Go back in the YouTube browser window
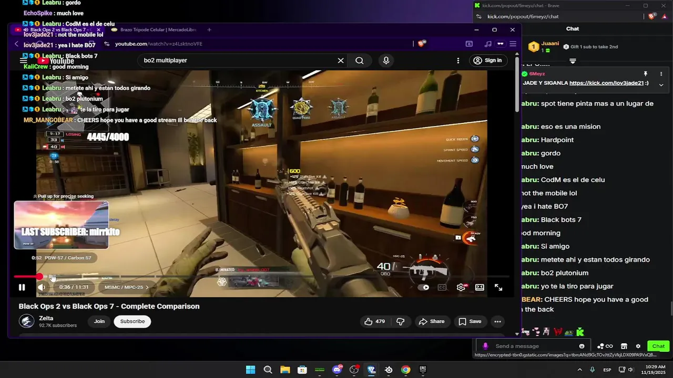Screen dimensions: 673x378 (x=17, y=44)
